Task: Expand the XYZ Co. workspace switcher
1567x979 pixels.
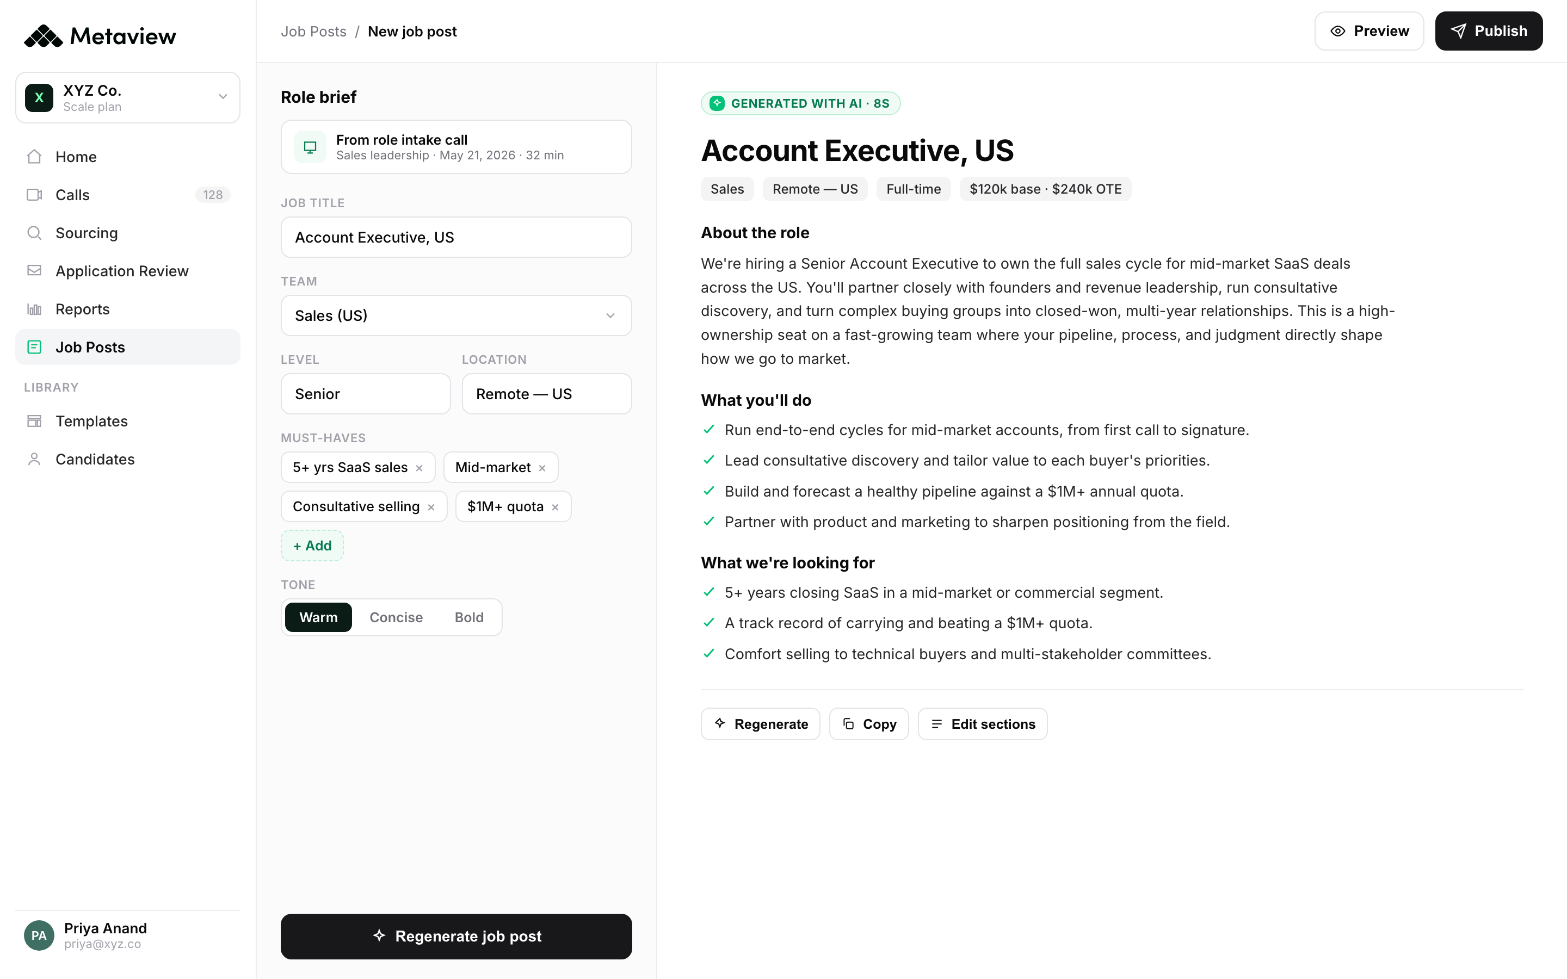Action: coord(127,98)
